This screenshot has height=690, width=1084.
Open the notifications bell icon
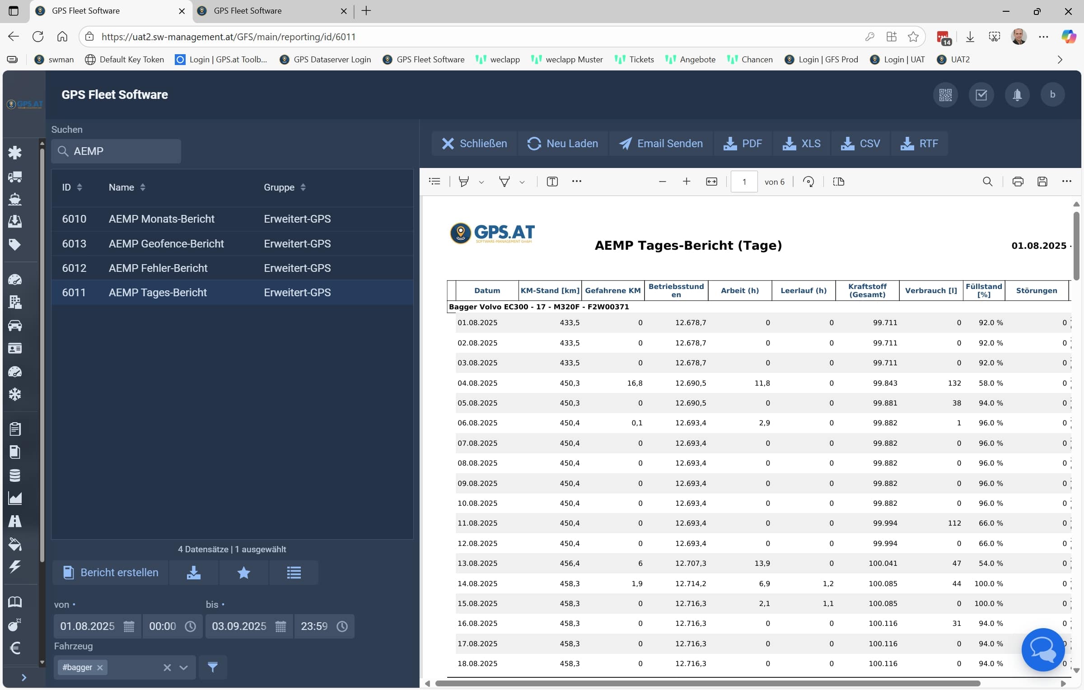click(1017, 95)
